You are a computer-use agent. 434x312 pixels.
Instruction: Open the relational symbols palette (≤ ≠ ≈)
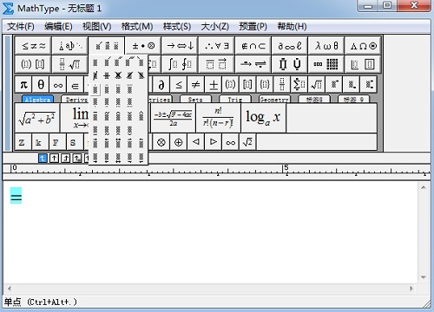pos(33,46)
